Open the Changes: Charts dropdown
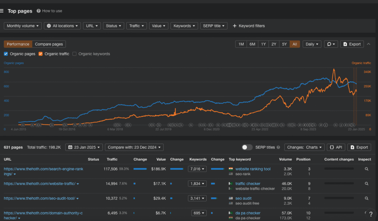 (x=304, y=147)
